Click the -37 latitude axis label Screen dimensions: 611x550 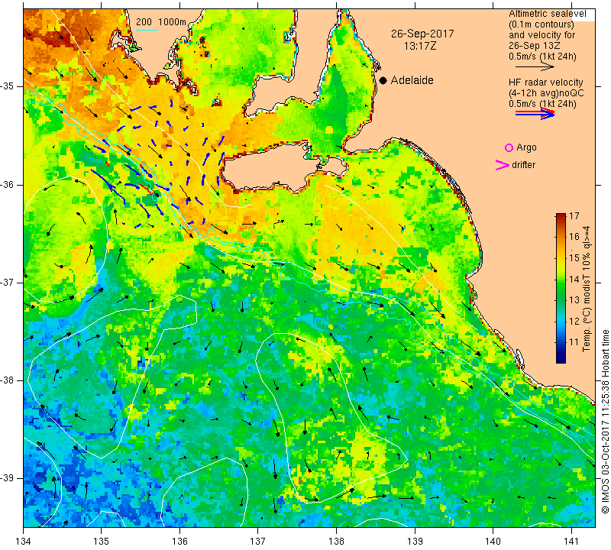tap(8, 282)
